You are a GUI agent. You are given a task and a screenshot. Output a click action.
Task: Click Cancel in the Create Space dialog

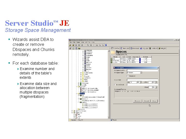coord(146,101)
